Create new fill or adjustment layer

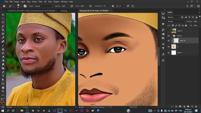[184, 106]
